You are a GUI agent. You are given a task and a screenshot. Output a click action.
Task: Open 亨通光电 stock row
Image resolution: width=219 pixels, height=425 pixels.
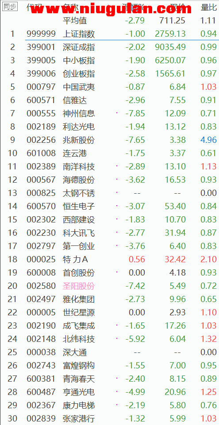tap(110, 392)
